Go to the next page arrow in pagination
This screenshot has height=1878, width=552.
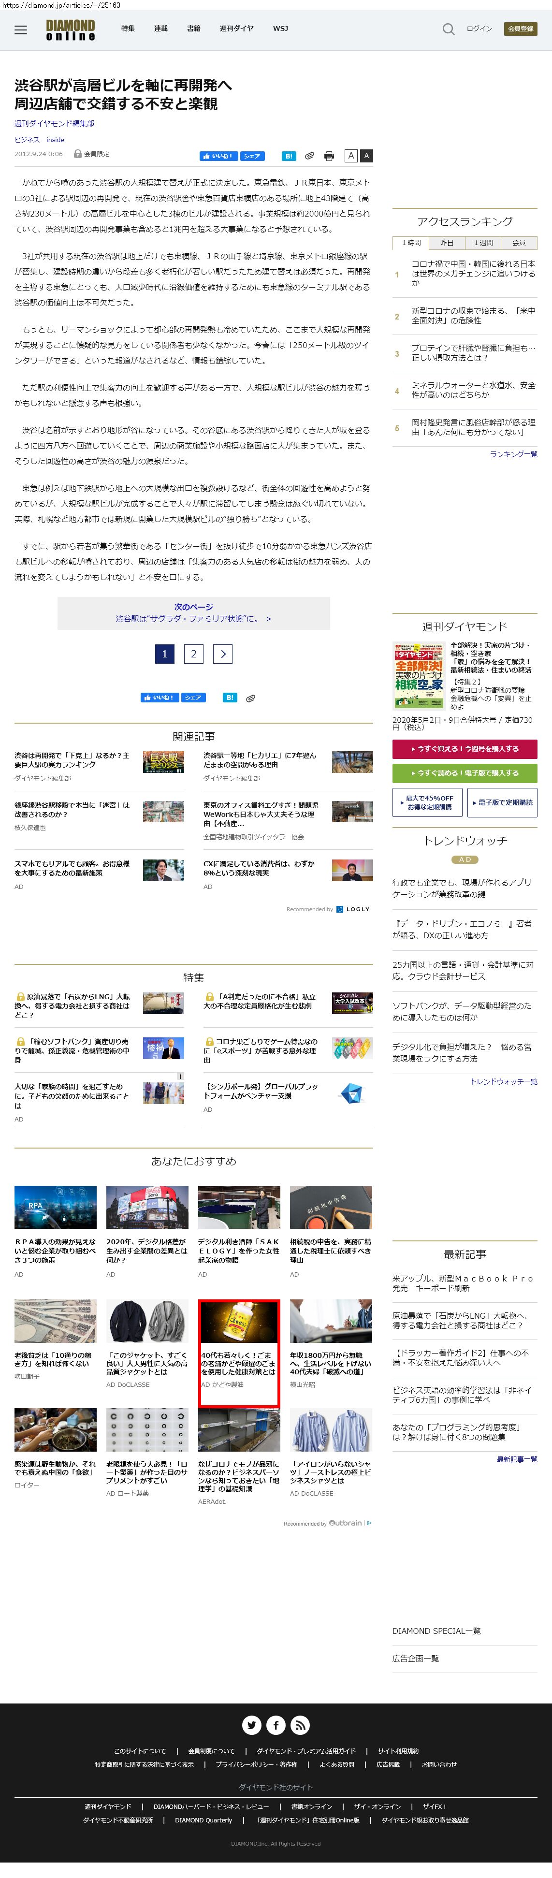coord(222,654)
